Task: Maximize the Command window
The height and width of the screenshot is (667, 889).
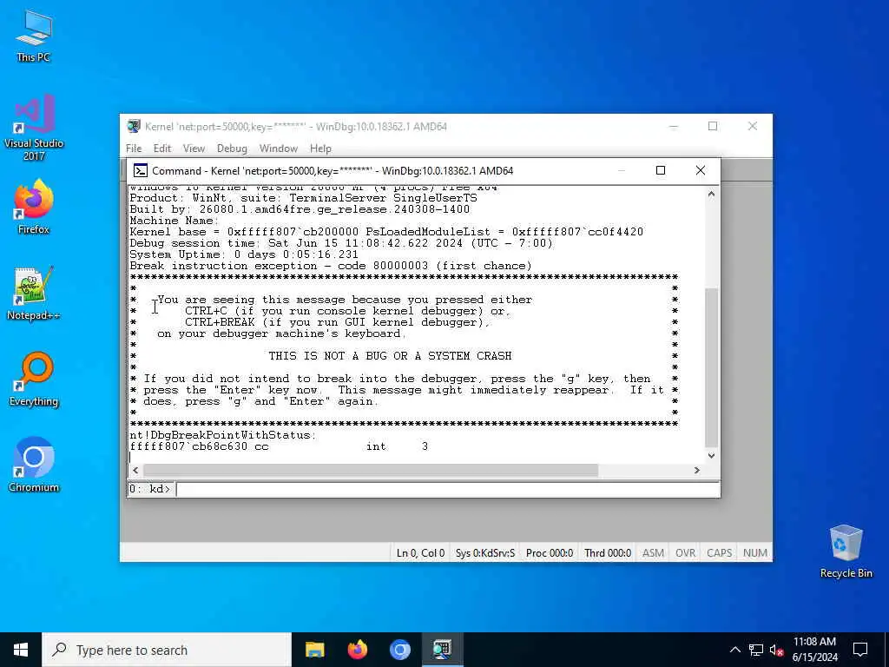Action: pyautogui.click(x=661, y=170)
